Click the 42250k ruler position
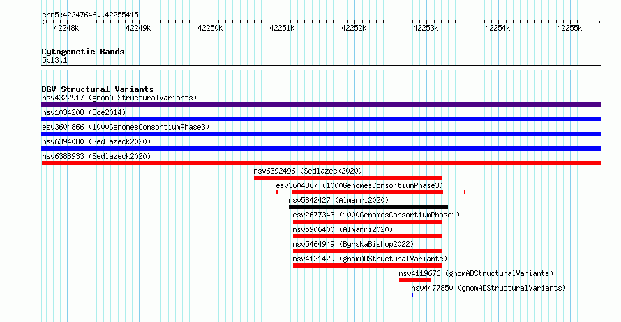Viewport: 621px width, 322px height. click(210, 28)
